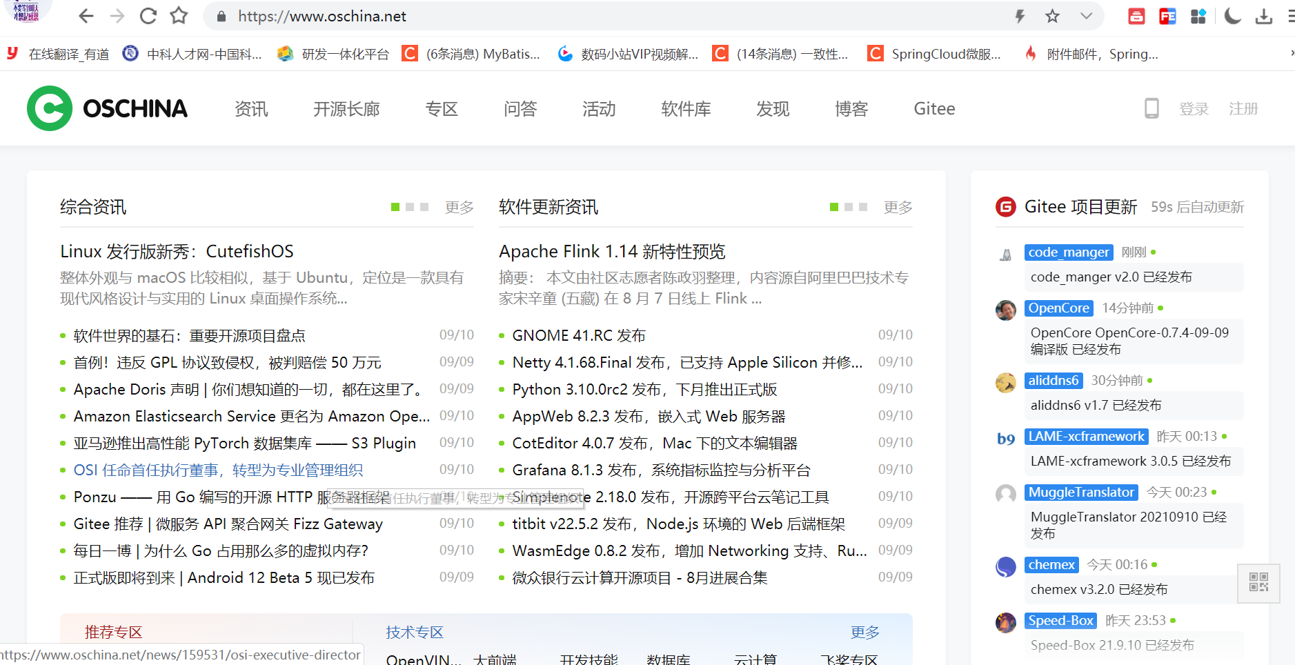The image size is (1295, 665).
Task: Click the OSCHINA logo
Action: click(x=107, y=108)
